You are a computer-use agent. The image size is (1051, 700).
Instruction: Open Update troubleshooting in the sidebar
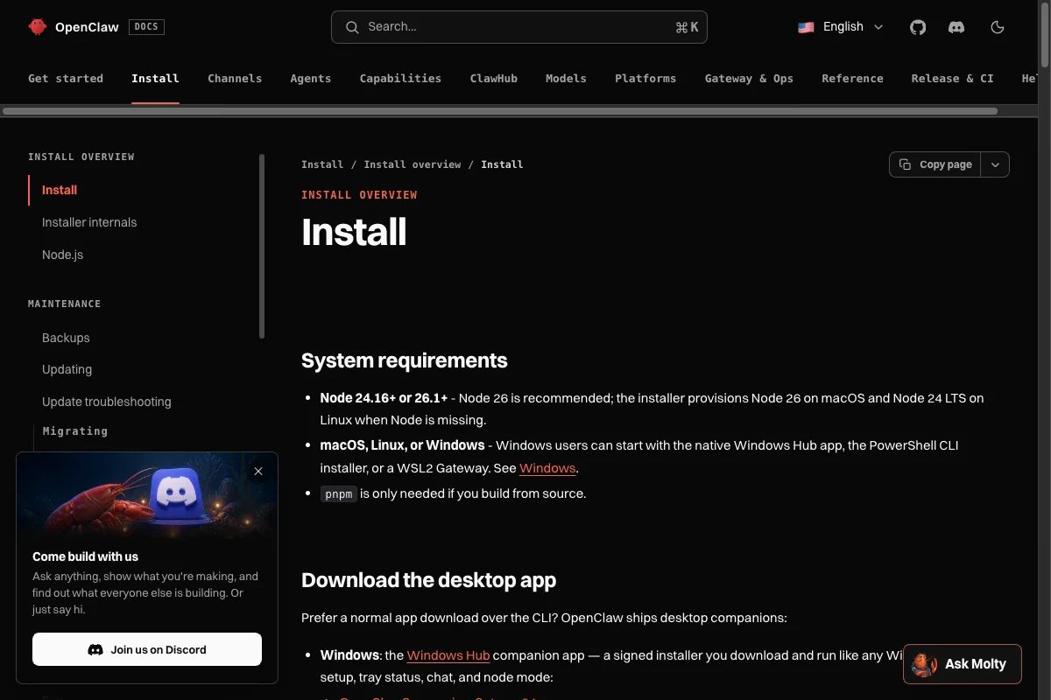pos(107,402)
